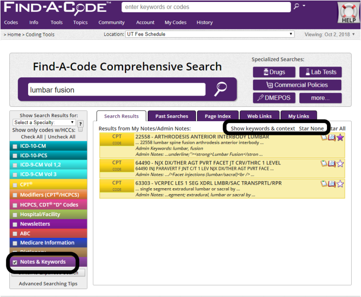Image resolution: width=361 pixels, height=297 pixels.
Task: Open the Tools menu
Action: (57, 22)
